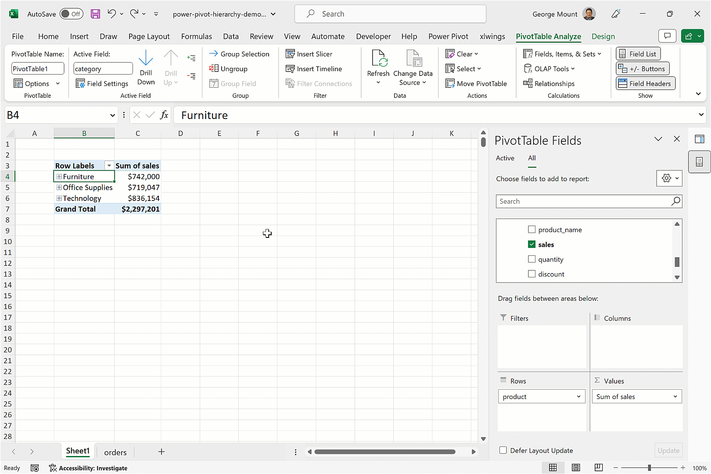Open the orders sheet tab
This screenshot has height=474, width=711.
[x=115, y=452]
